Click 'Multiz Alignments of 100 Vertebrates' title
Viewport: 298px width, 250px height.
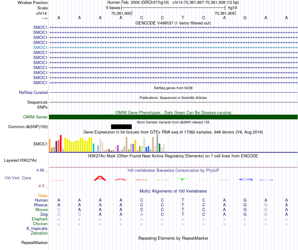(173, 191)
